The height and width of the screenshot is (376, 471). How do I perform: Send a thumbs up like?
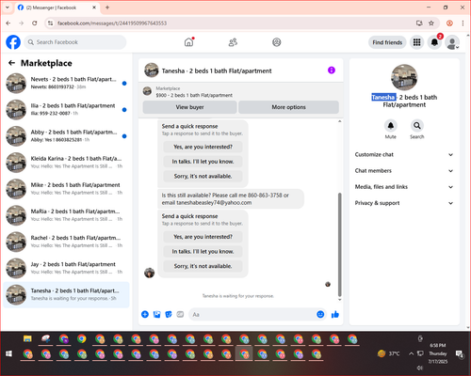[335, 314]
